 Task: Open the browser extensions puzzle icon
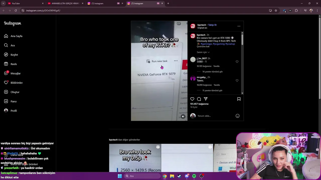[x=296, y=10]
